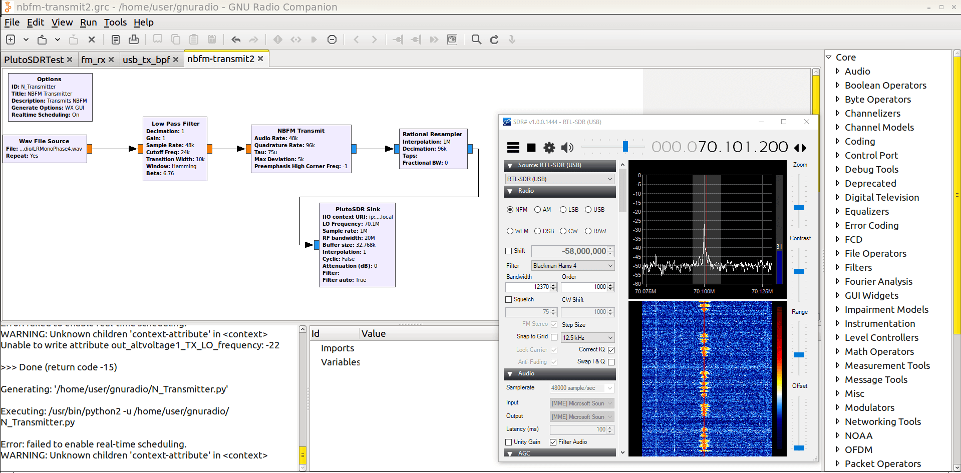Enable the Shift checkbox in SDR#

pyautogui.click(x=509, y=251)
